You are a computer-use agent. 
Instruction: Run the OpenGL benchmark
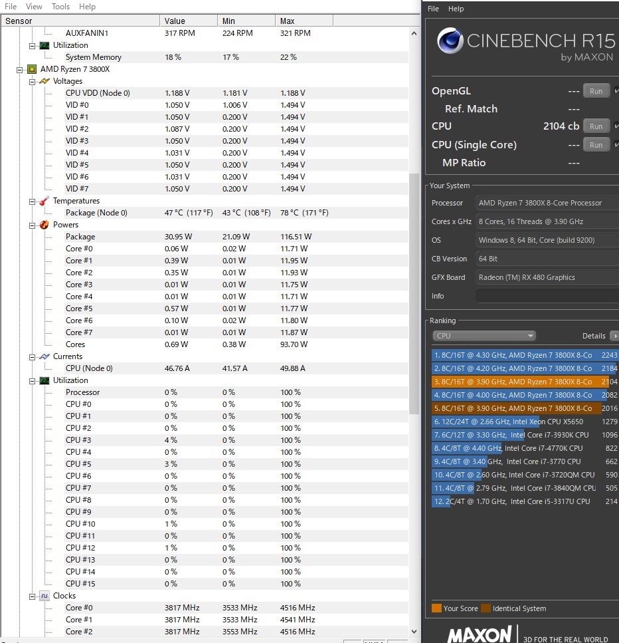click(x=596, y=91)
